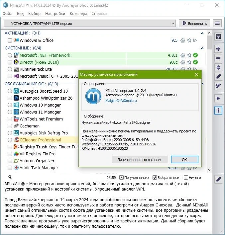Screen dimensions: 225x235
Task: Click the Ashampoo WinOptimizer 26 program icon
Action: pos(16,98)
